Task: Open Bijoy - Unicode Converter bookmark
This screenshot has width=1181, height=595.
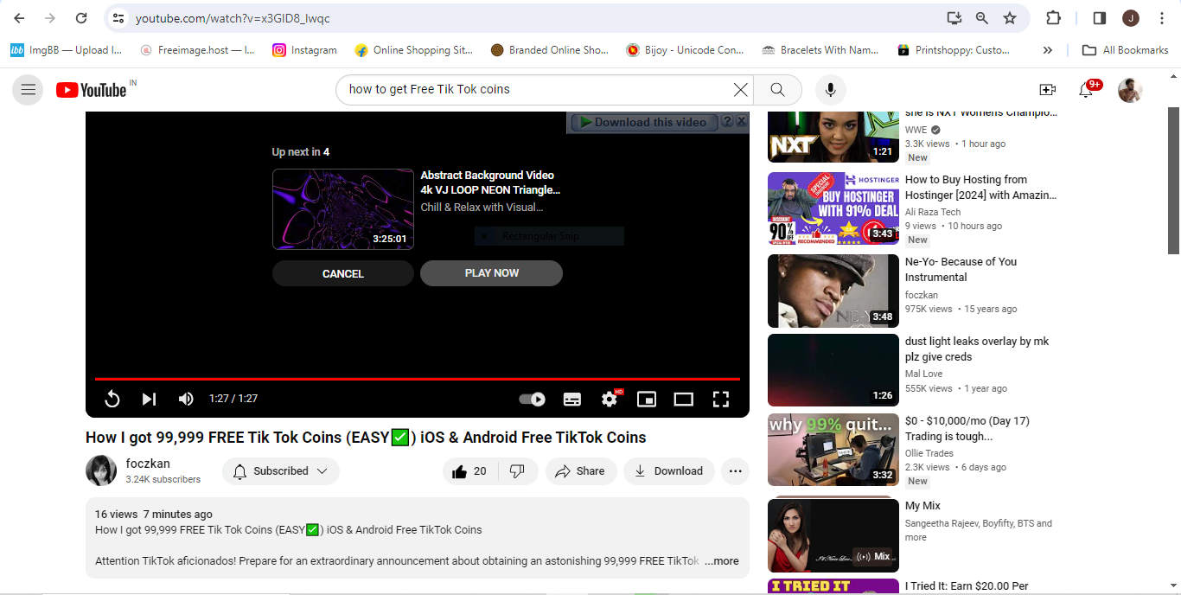Action: point(684,50)
